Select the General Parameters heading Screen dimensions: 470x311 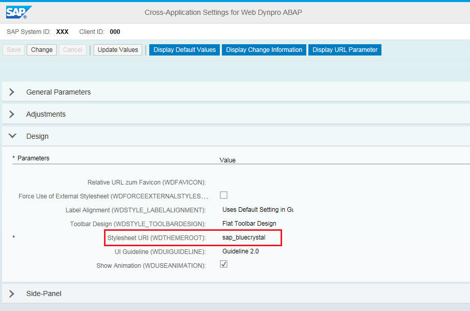[59, 92]
